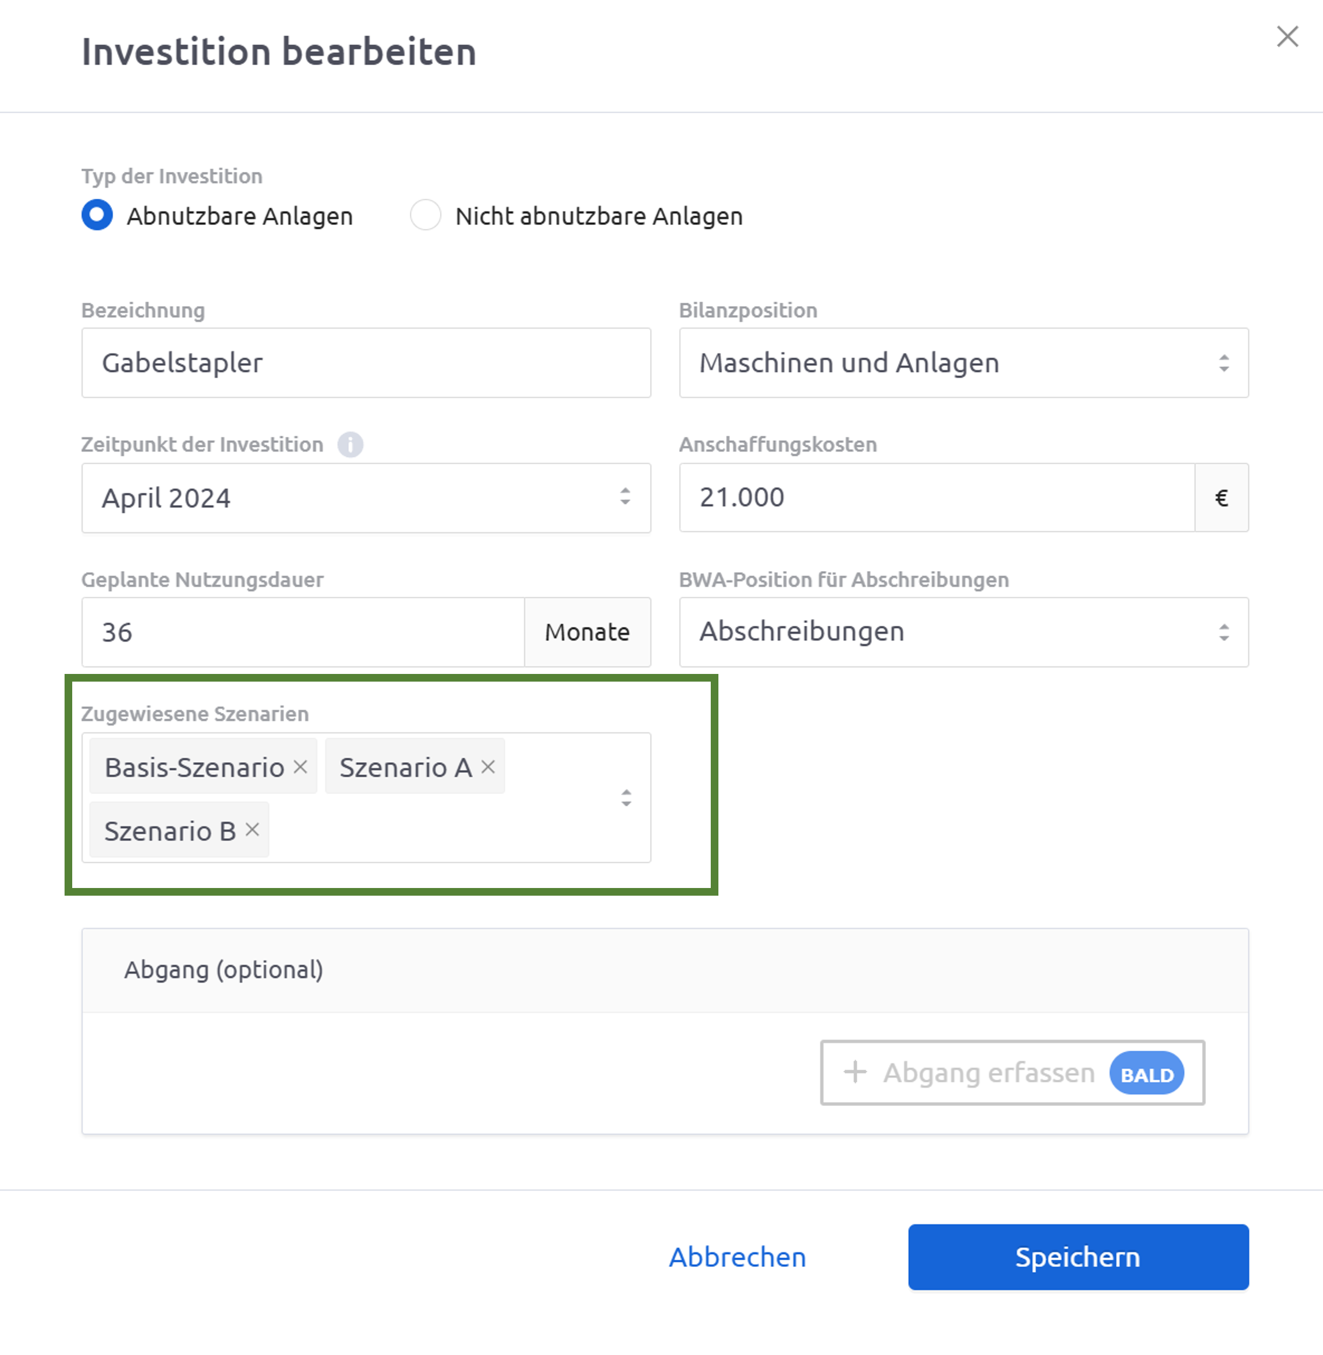
Task: Click the Basis-Szenario tag text
Action: coord(195,768)
